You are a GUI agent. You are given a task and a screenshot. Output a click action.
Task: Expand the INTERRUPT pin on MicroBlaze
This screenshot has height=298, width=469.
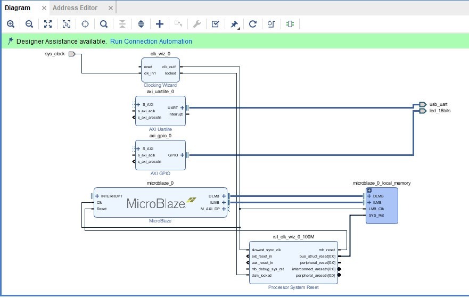tap(97, 196)
